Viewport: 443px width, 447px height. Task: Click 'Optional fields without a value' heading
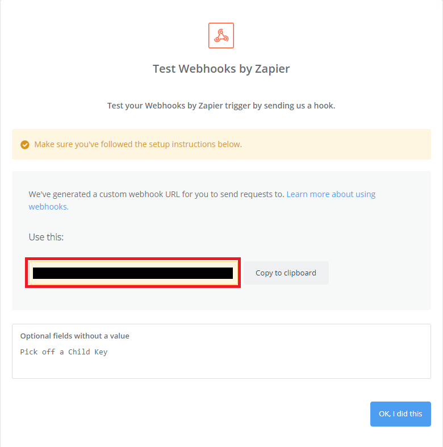click(x=74, y=336)
